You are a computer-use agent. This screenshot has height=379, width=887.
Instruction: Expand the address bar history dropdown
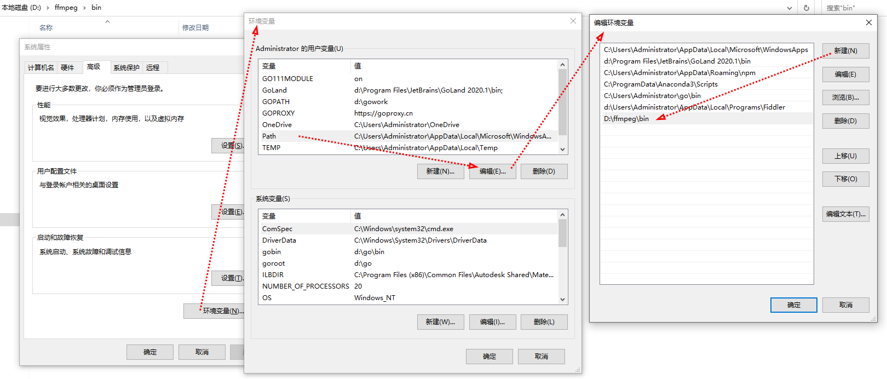coord(789,8)
